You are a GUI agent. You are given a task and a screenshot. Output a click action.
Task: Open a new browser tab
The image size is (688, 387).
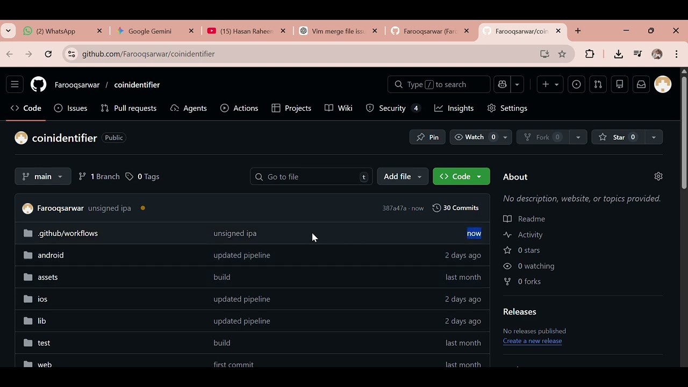point(578,31)
